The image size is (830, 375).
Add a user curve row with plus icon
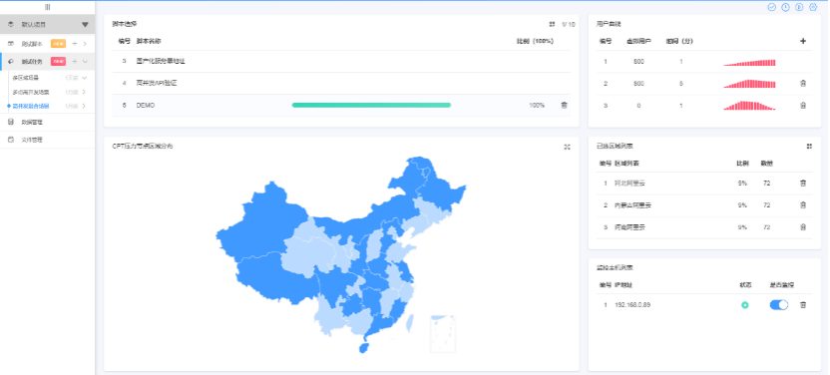coord(803,41)
